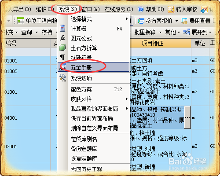Expand the 展开到 dropdown arrow
The width and height of the screenshot is (220, 176).
pos(210,32)
